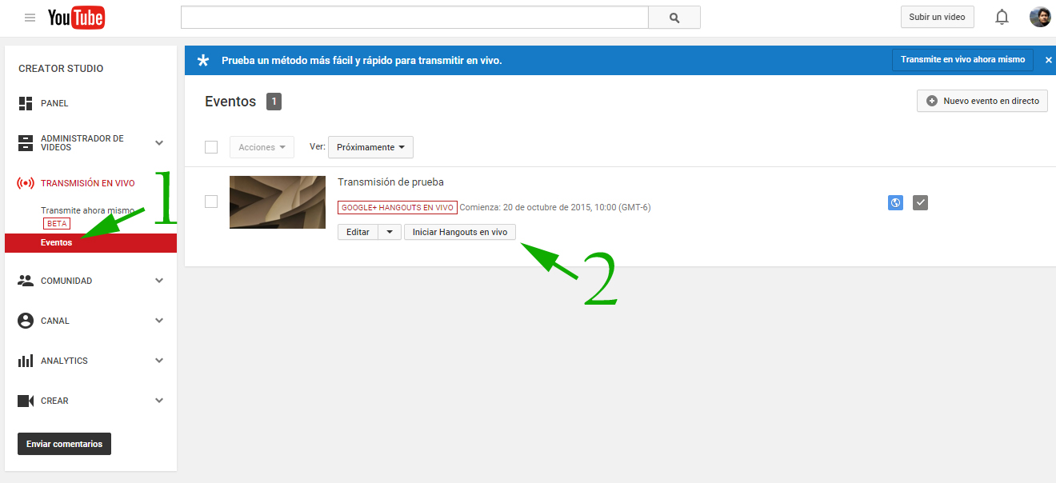1056x483 pixels.
Task: Open the Próximamente view dropdown
Action: 370,147
